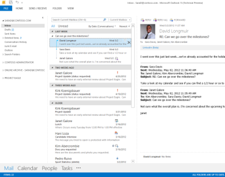Open more navigation options ellipsis

pyautogui.click(x=78, y=168)
